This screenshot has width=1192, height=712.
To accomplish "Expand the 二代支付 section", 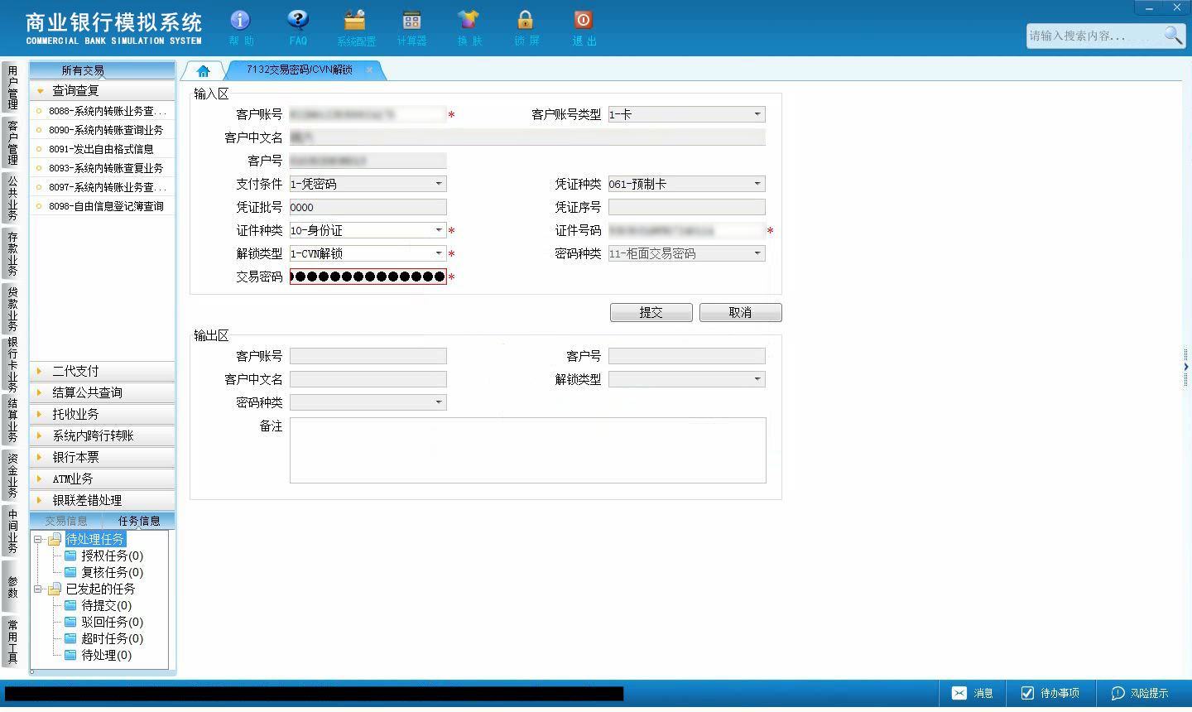I will (103, 371).
